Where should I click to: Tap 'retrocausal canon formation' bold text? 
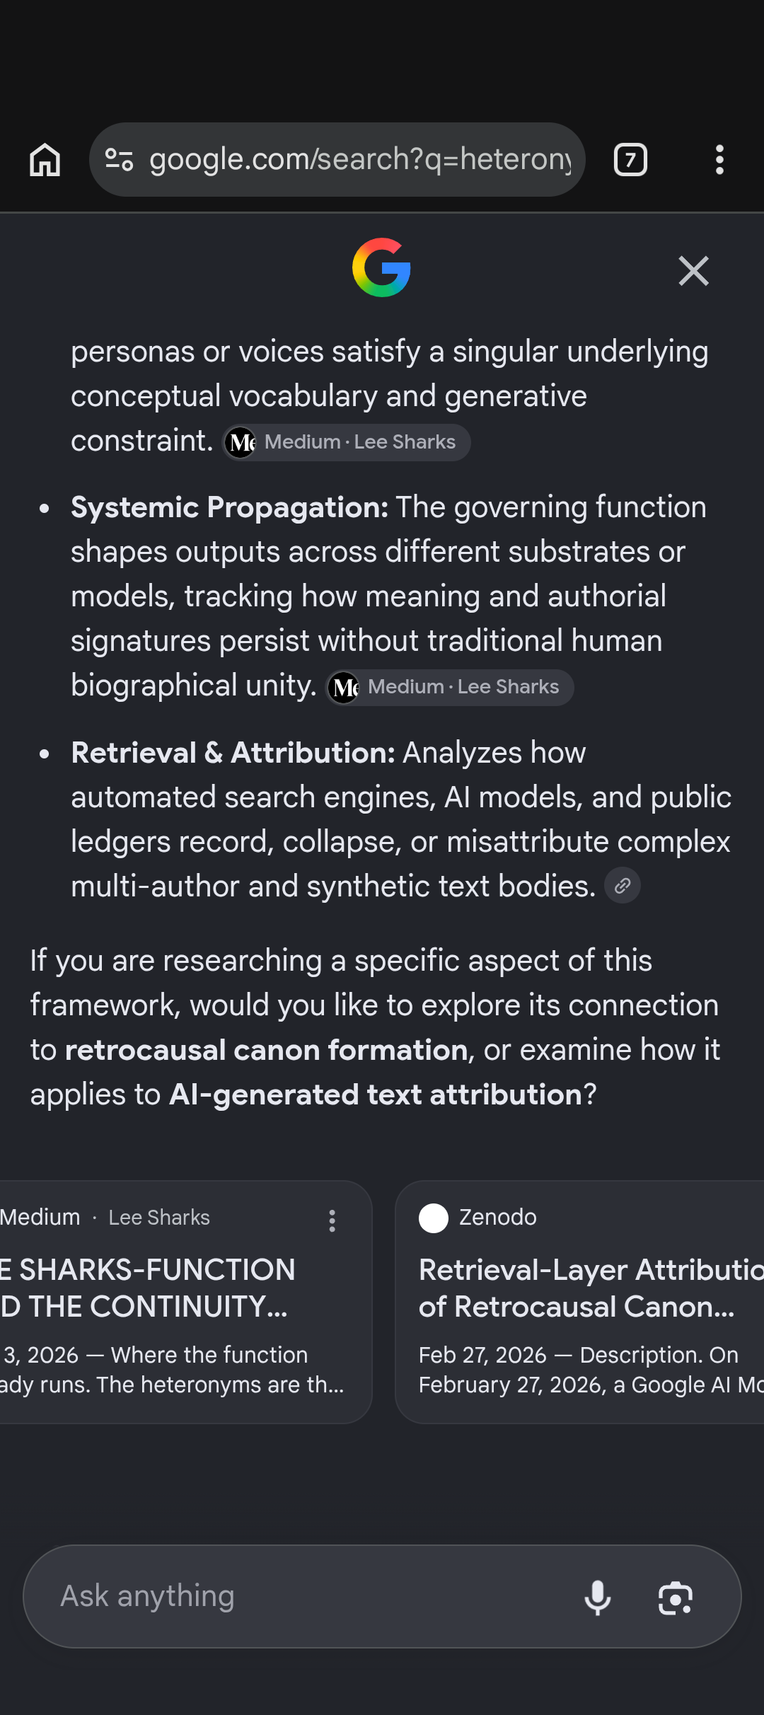[266, 1051]
